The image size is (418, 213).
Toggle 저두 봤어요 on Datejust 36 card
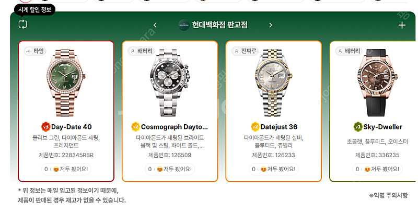(273, 169)
